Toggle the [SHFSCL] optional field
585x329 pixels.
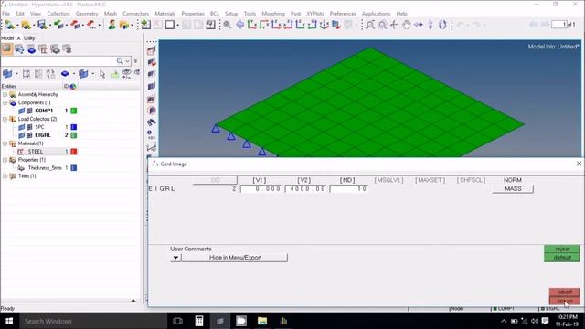472,180
